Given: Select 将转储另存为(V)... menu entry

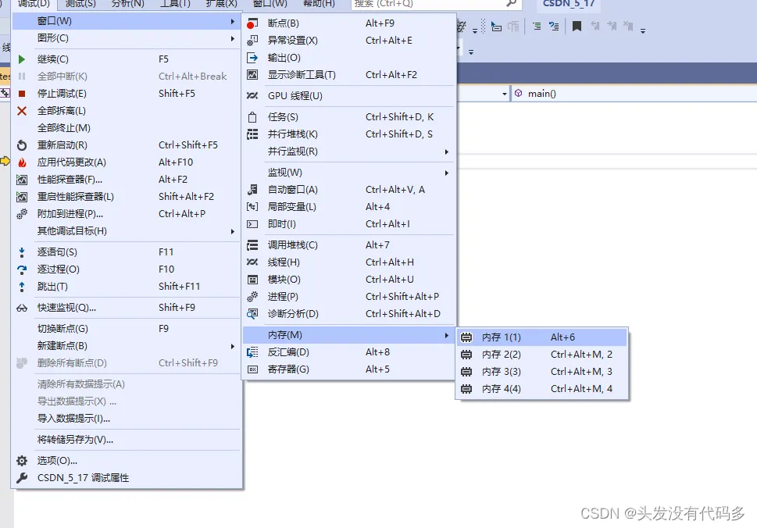Looking at the screenshot, I should click(x=127, y=440).
